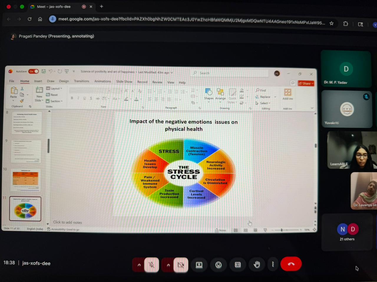Open PowerPoint comments pane icon

[x=292, y=83]
